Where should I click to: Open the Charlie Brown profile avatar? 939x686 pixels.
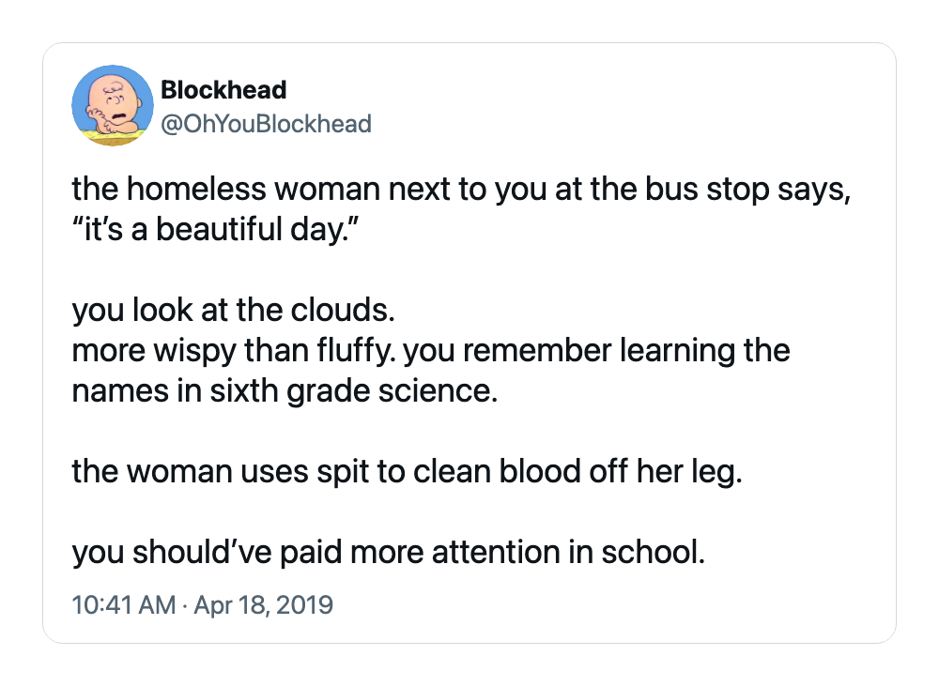[113, 105]
